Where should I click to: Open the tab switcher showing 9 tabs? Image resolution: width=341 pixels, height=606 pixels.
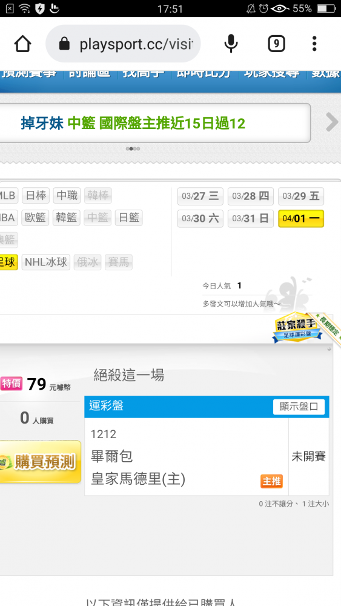(277, 44)
